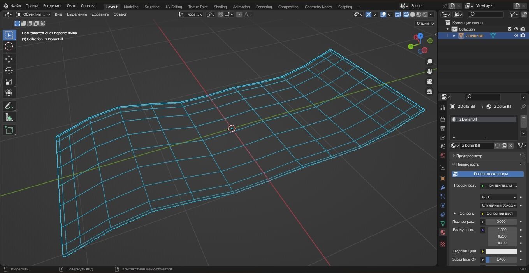Select the Annotate tool

(x=9, y=106)
